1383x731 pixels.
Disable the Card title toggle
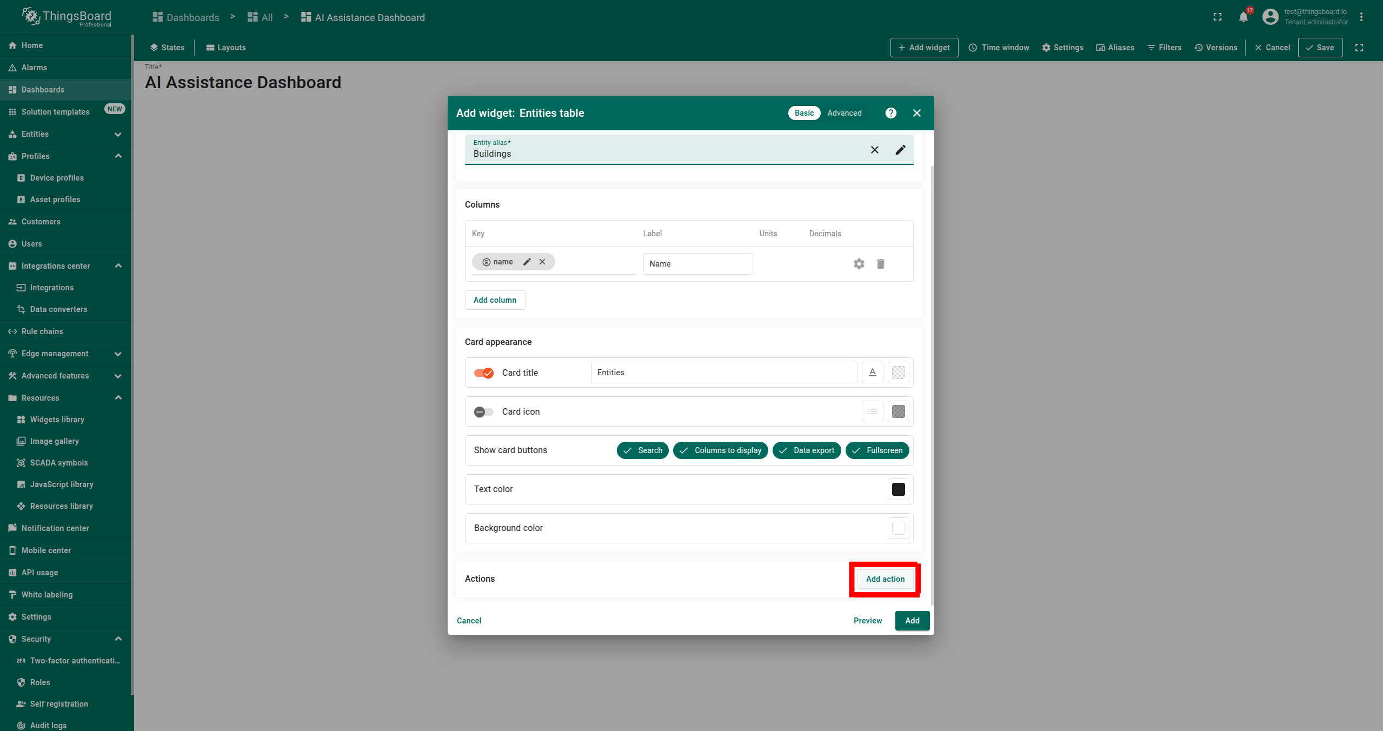[x=484, y=373]
